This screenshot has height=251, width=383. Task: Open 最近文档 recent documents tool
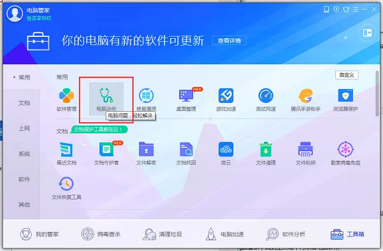(66, 153)
